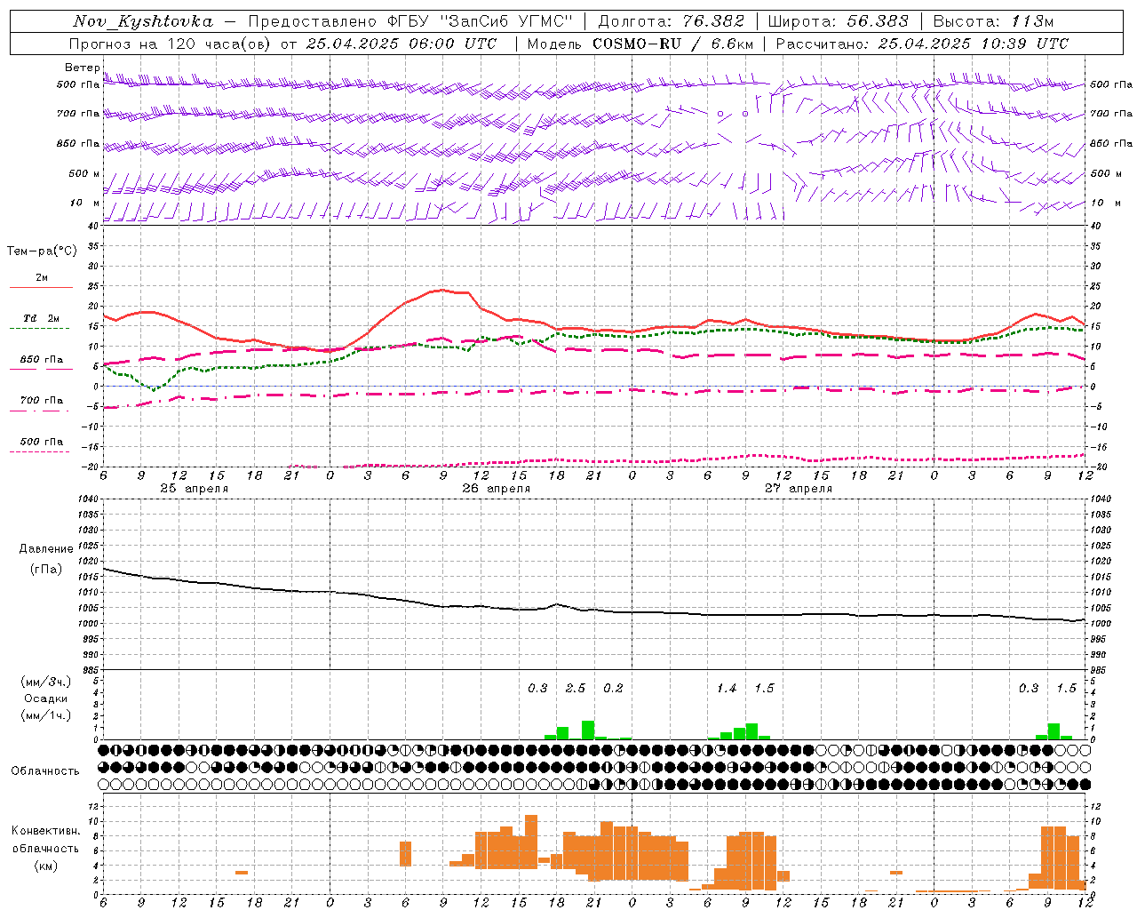Click the Ветер wind panel label

[82, 68]
